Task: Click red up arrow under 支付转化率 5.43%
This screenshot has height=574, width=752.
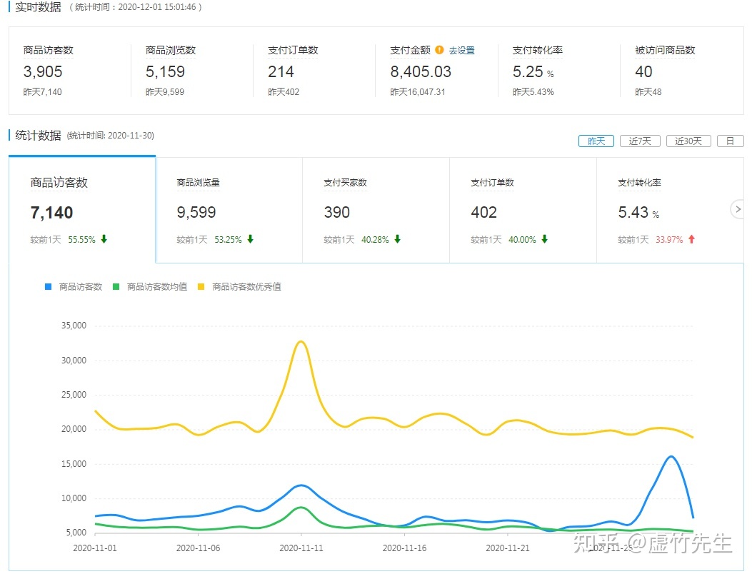Action: (691, 240)
